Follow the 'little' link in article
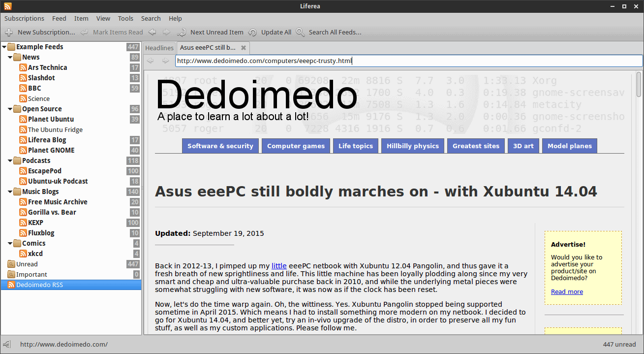 279,266
